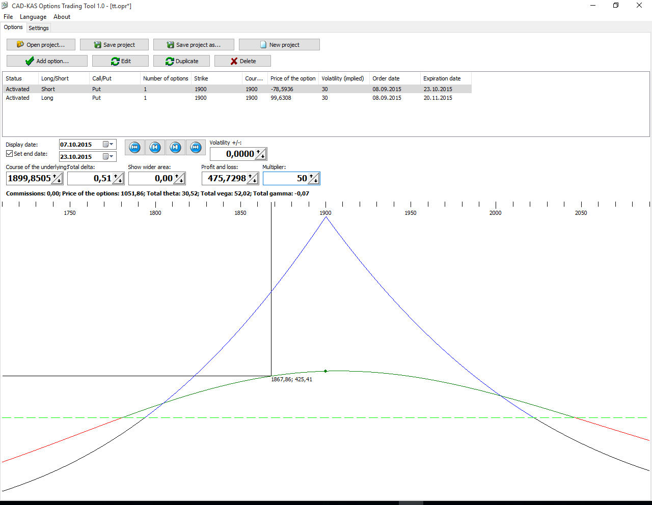Screen dimensions: 652x505
Task: Delete selected option with red X
Action: (x=242, y=61)
